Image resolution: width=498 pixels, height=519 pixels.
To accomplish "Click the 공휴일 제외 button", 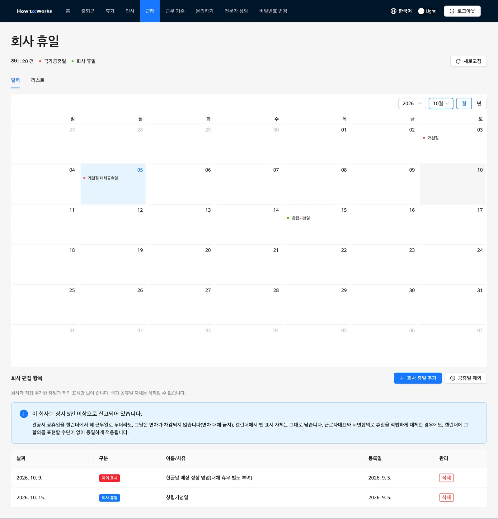I will pyautogui.click(x=466, y=378).
